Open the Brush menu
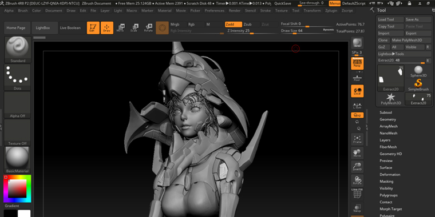Image resolution: width=435 pixels, height=217 pixels. coord(23,10)
